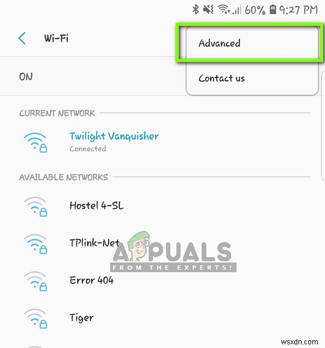Connect to the TPlink-Net network
This screenshot has height=348, width=325.
click(162, 243)
